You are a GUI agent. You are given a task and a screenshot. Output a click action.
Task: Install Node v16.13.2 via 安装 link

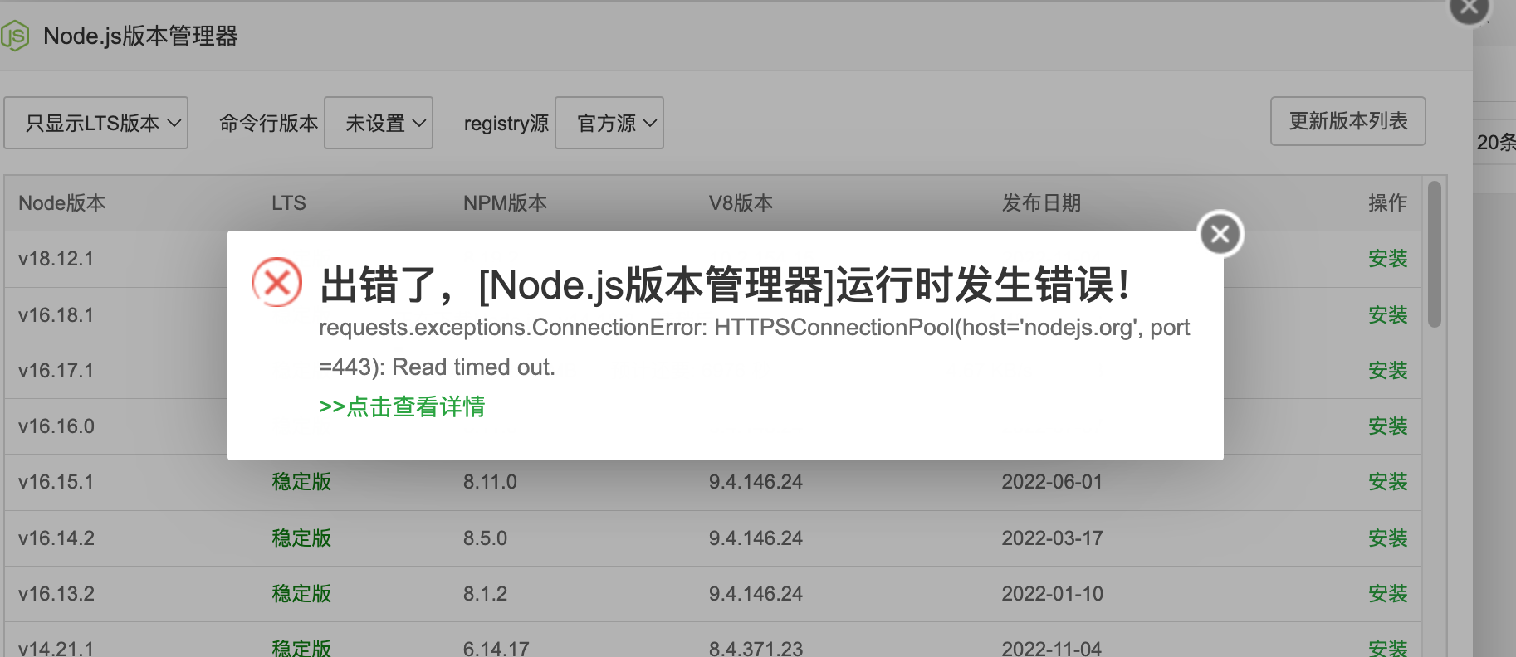(x=1388, y=594)
